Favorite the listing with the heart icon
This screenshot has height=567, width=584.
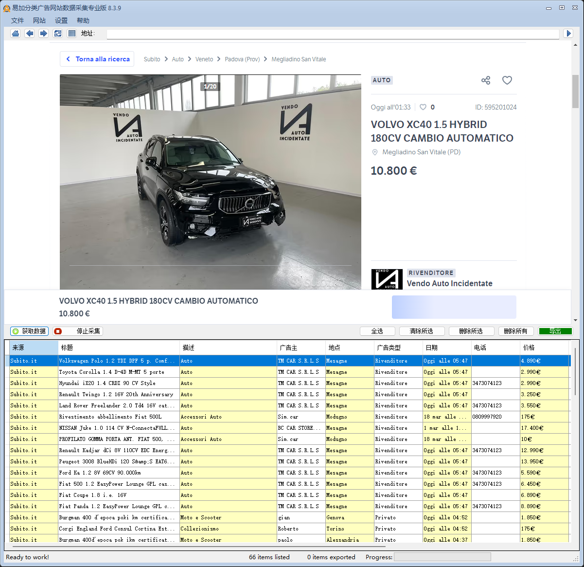[507, 80]
